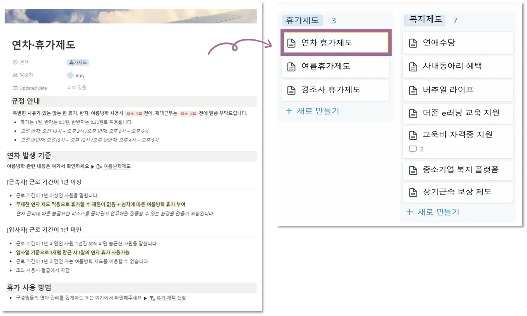
Task: Click the plus icon under 복지제도 column
Action: point(410,212)
